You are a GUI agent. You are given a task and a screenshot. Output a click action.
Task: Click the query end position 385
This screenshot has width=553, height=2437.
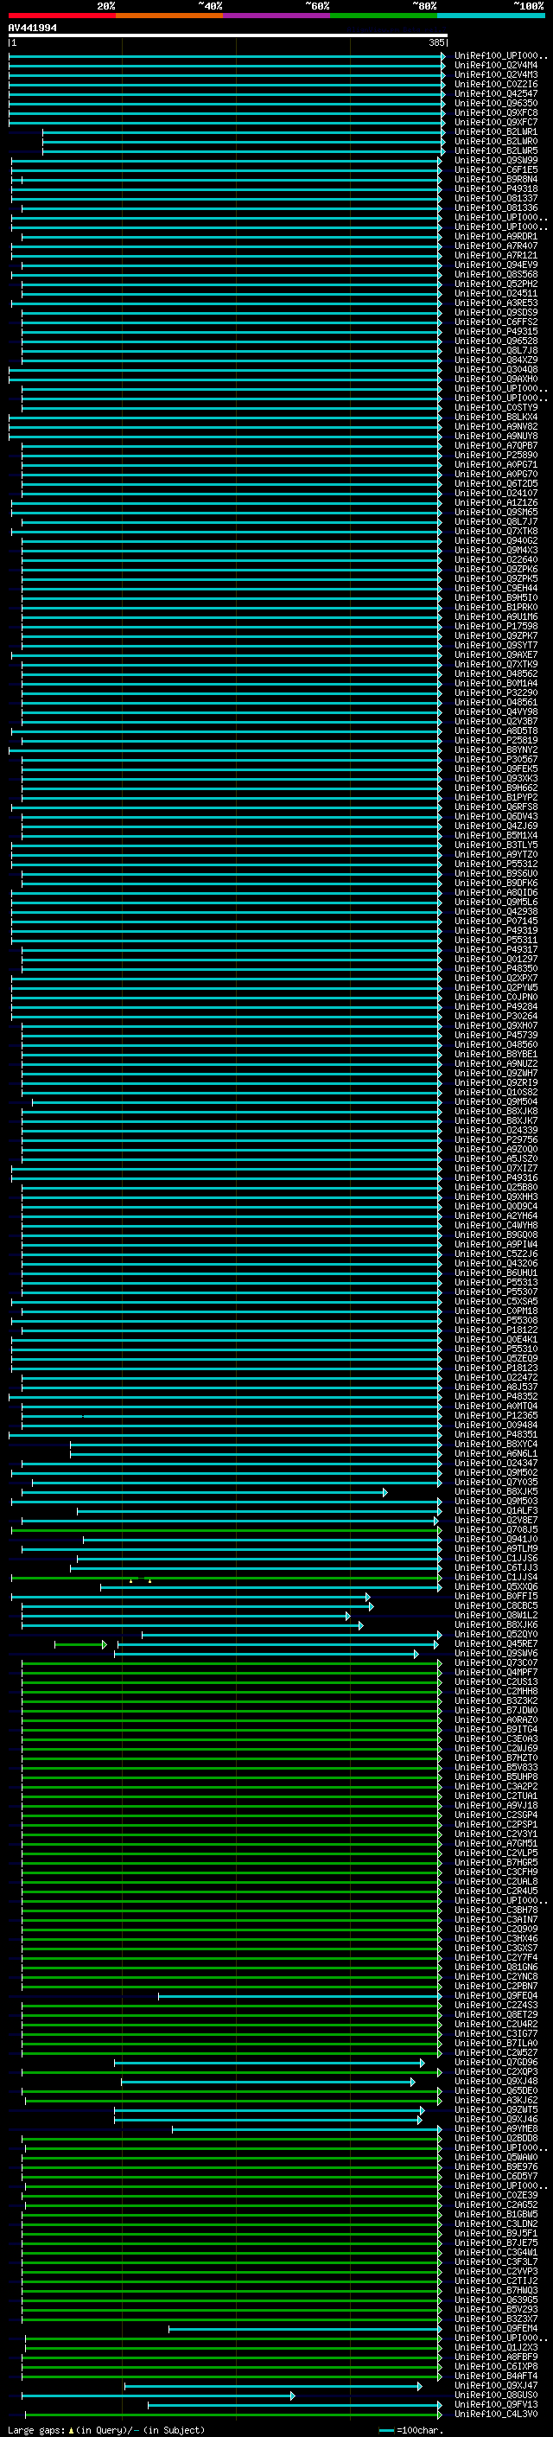(435, 42)
